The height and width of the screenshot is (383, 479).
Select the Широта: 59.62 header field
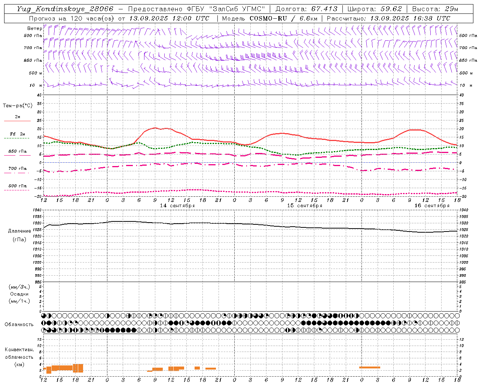[375, 9]
